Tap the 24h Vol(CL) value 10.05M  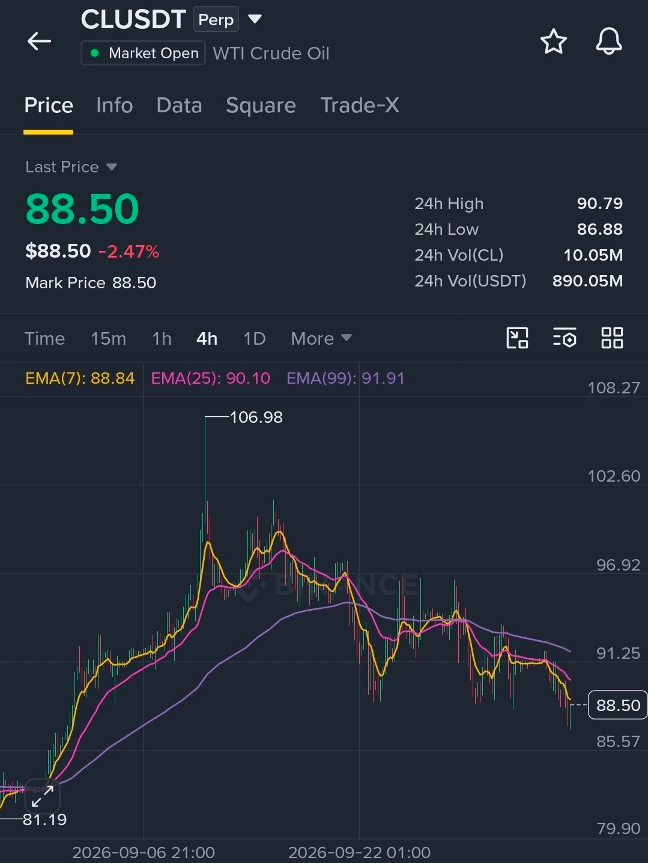point(593,255)
